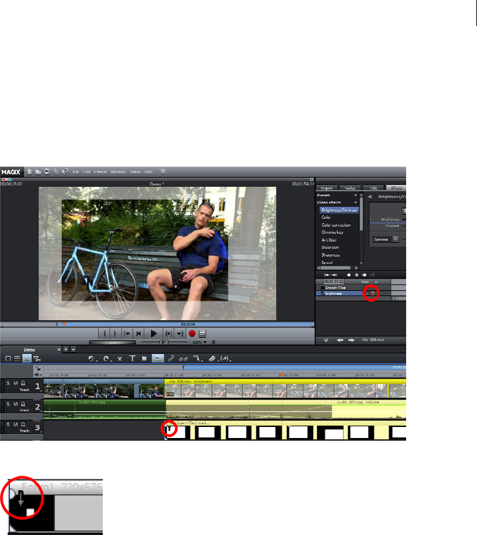Open the Edit menu
Screen dimensions: 477x535
(x=87, y=172)
